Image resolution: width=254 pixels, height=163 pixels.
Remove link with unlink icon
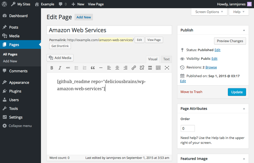[142, 68]
